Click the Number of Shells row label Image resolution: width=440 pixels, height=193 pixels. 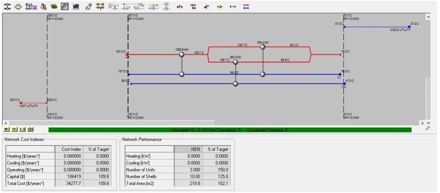(x=150, y=176)
